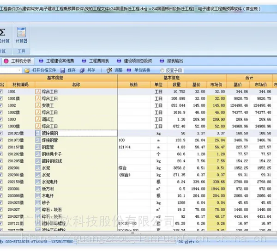Click the 打开价格文件 button
The height and width of the screenshot is (251, 277).
(x=41, y=70)
